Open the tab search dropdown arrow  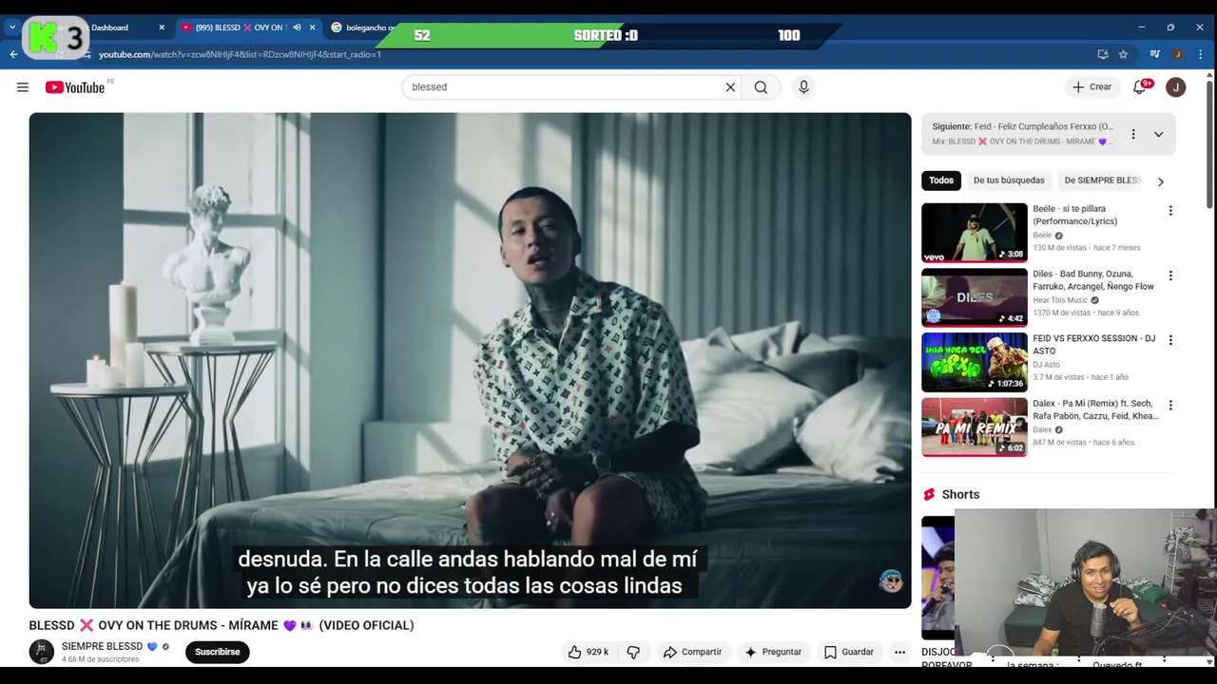(11, 28)
